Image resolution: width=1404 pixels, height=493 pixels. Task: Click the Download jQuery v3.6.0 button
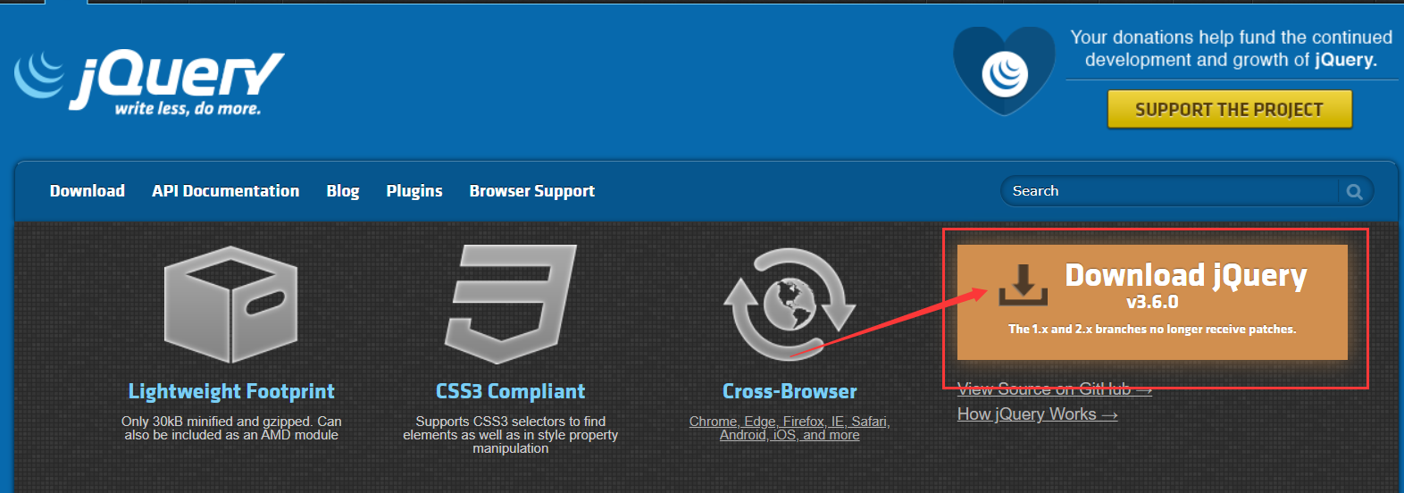click(1152, 302)
